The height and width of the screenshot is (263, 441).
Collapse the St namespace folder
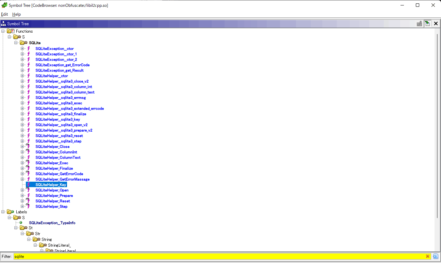pos(16,228)
